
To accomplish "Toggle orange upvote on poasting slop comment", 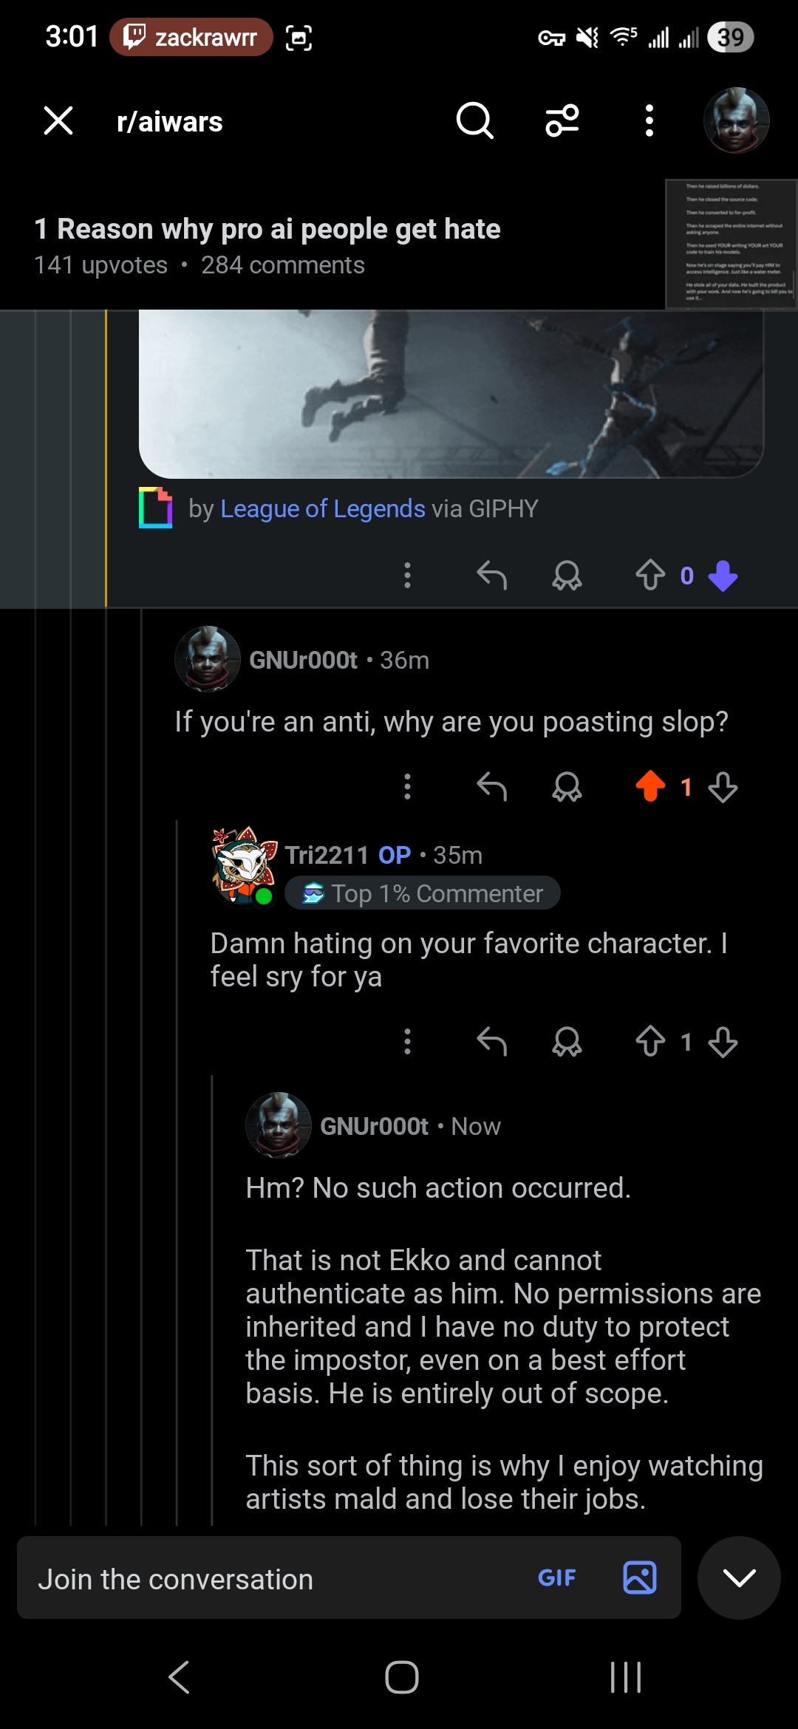I will [x=650, y=786].
